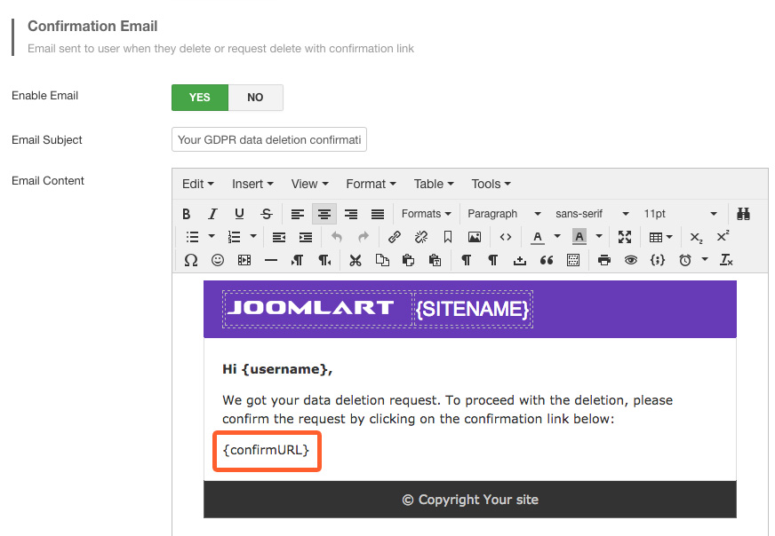This screenshot has height=536, width=775.
Task: Click the find and replace binoculars icon
Action: coord(744,214)
